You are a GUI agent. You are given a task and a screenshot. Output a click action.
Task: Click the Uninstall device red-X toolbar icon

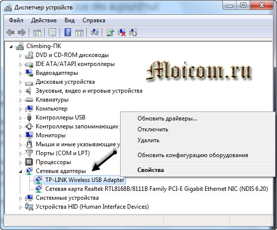click(x=122, y=33)
